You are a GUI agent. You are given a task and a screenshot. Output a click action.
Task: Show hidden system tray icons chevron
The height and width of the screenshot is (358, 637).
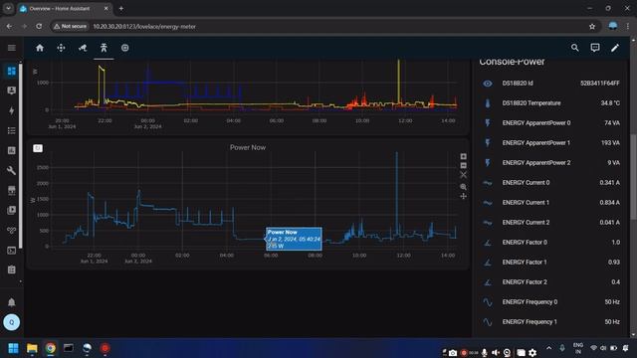[x=548, y=348]
